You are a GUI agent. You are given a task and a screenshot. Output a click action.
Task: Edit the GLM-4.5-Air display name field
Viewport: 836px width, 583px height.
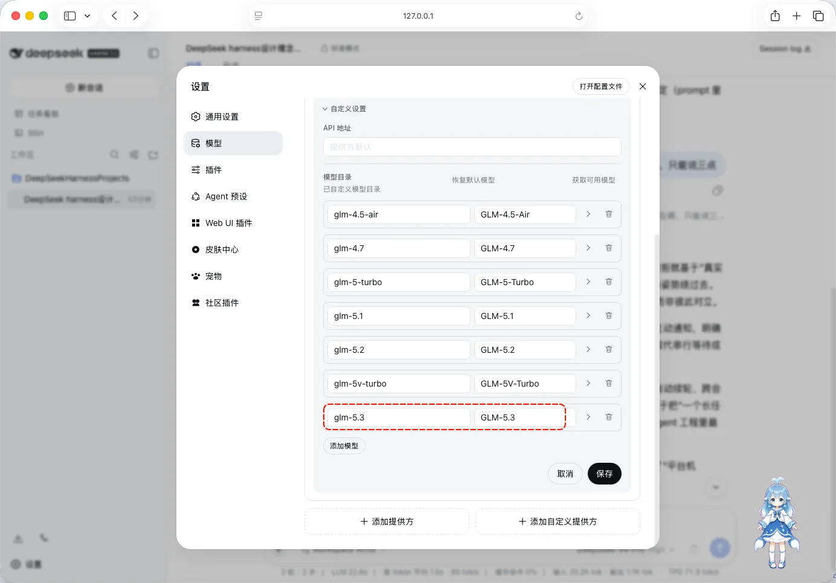coord(525,214)
